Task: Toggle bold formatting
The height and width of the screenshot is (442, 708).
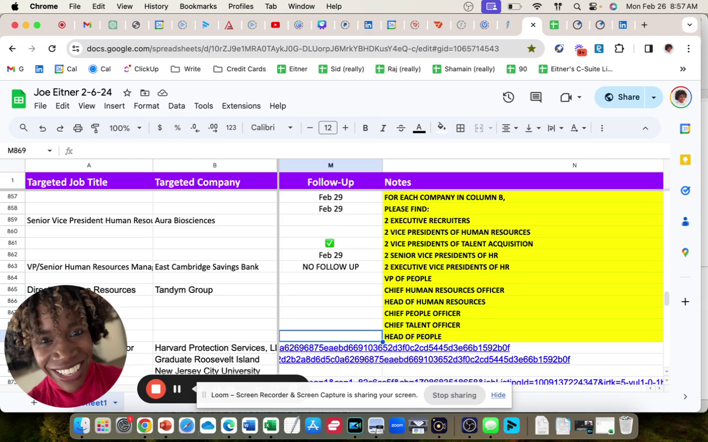Action: [x=365, y=128]
